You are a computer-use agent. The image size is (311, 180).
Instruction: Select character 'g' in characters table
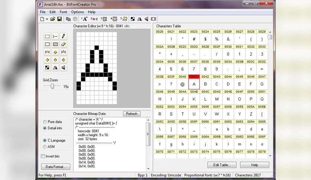point(171,144)
